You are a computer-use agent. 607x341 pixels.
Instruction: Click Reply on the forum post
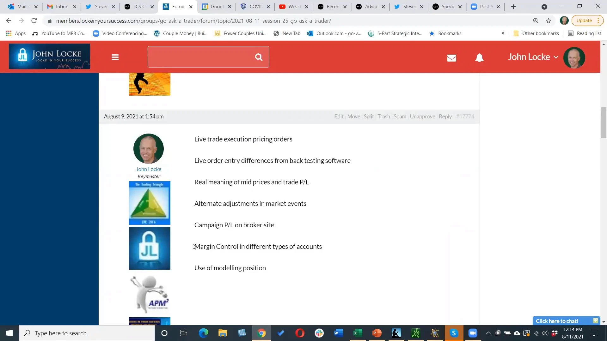(445, 117)
